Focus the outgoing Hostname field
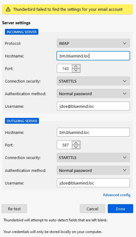Image resolution: width=136 pixels, height=237 pixels. coord(93,132)
